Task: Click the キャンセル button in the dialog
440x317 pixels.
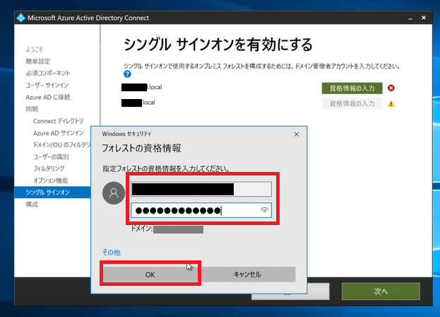Action: click(x=247, y=275)
